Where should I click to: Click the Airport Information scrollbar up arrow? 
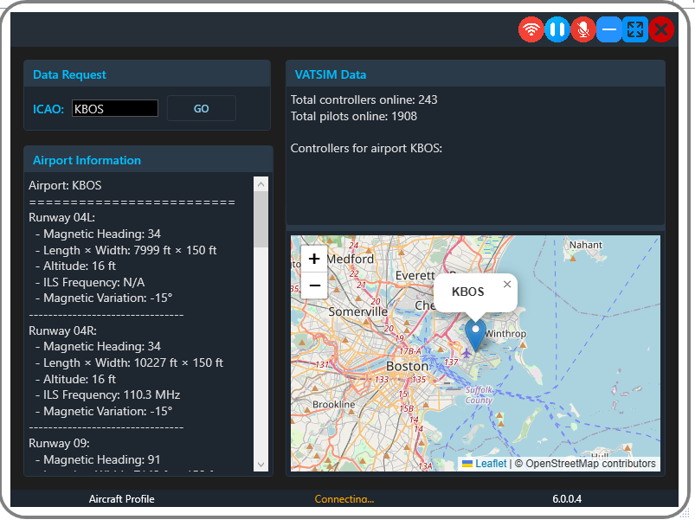pos(261,184)
